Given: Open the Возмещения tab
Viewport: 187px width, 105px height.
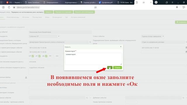Looking at the screenshot, I should click(57, 17).
